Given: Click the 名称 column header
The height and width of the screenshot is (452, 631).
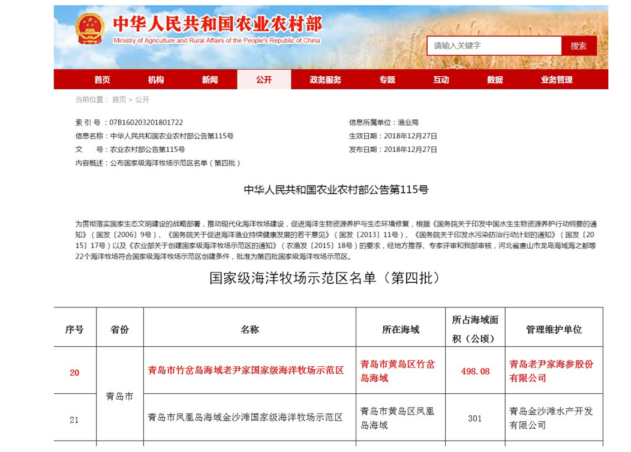Looking at the screenshot, I should point(250,330).
